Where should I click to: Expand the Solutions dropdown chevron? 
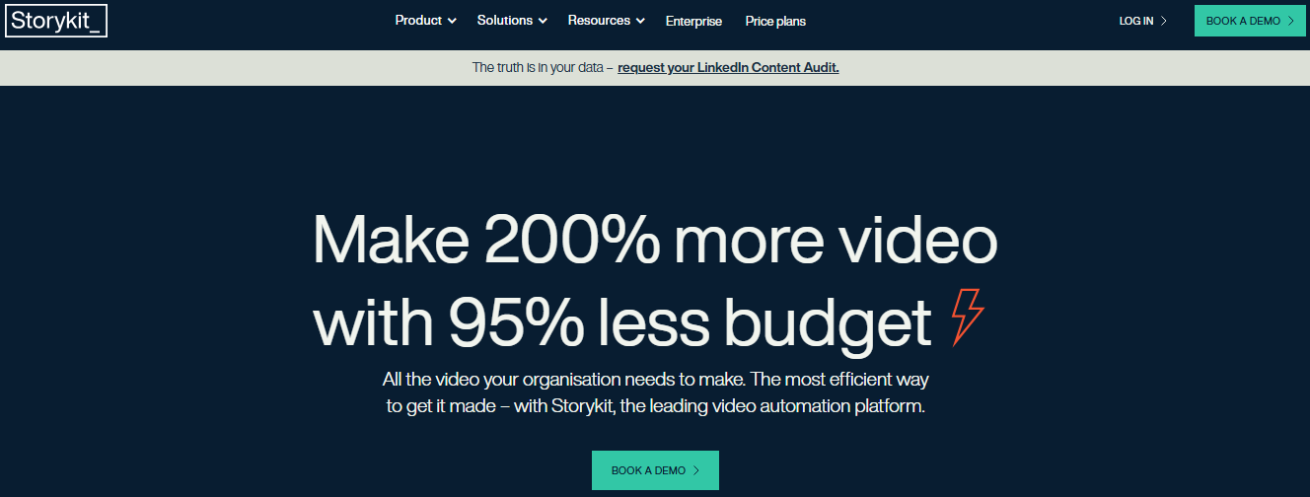[x=543, y=21]
